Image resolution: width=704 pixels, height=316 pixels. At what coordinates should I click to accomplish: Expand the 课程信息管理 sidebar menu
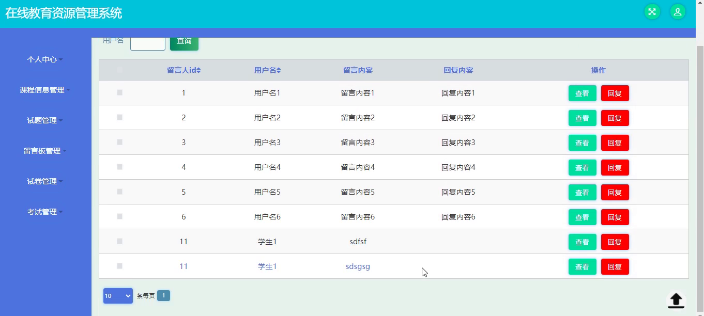point(45,90)
